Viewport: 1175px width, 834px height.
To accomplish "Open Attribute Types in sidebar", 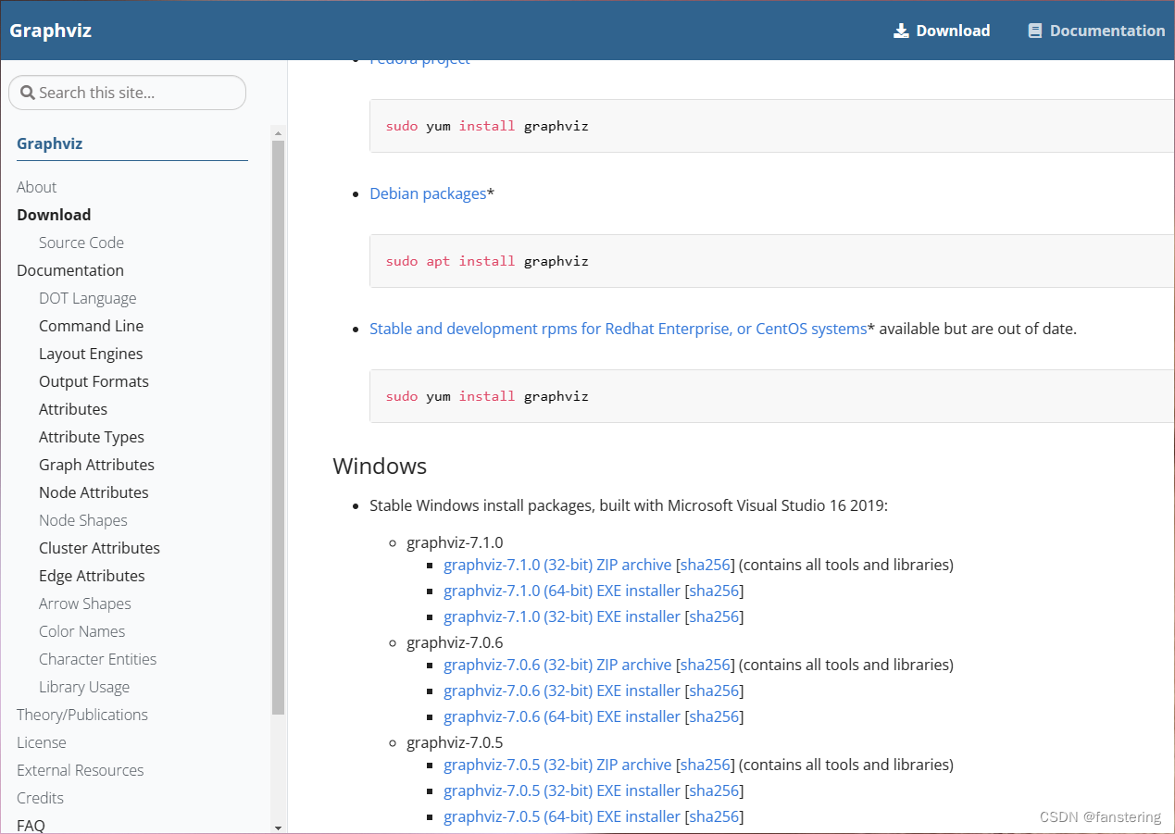I will (92, 437).
